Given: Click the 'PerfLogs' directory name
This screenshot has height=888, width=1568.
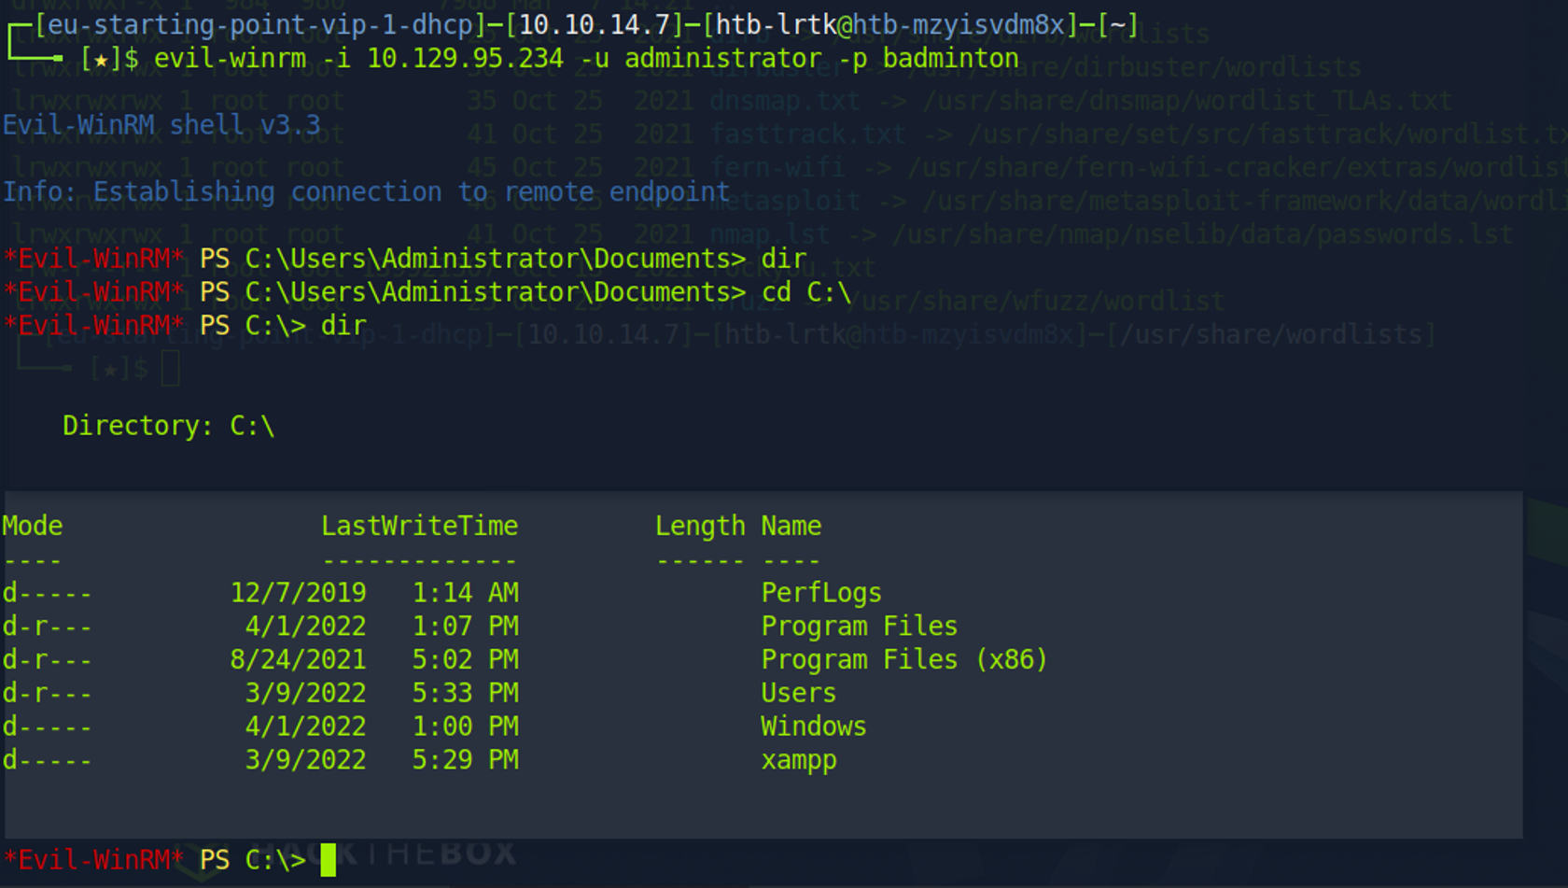Looking at the screenshot, I should (821, 593).
